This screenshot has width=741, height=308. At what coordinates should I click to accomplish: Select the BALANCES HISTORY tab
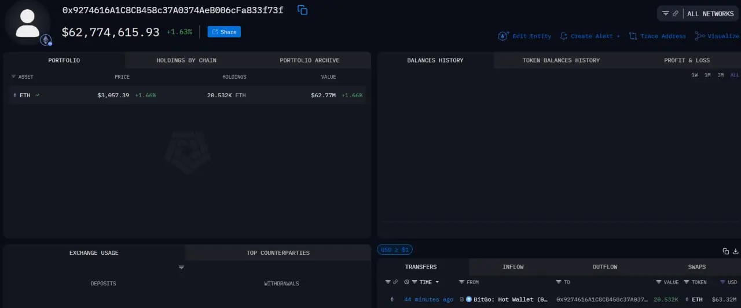435,60
